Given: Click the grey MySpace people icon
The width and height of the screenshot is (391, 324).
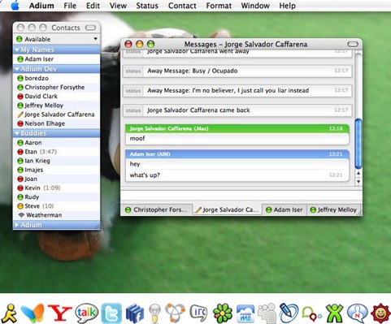Looking at the screenshot, I should (x=267, y=313).
